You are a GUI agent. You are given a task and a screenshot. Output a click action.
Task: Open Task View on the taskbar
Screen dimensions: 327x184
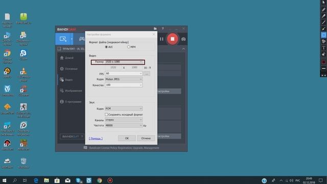25,180
